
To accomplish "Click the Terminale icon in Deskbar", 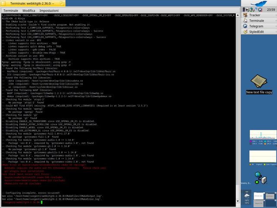I will (x=245, y=21).
